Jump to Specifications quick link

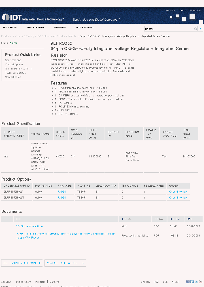coord(13,60)
